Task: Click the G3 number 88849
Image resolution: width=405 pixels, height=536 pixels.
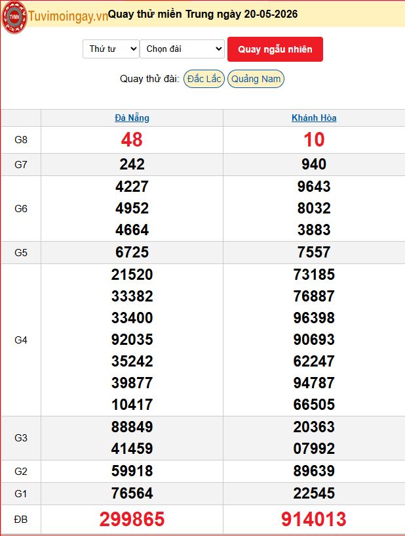Action: pos(132,427)
